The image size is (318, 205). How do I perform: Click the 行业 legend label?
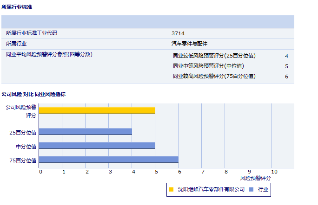coord(264,189)
